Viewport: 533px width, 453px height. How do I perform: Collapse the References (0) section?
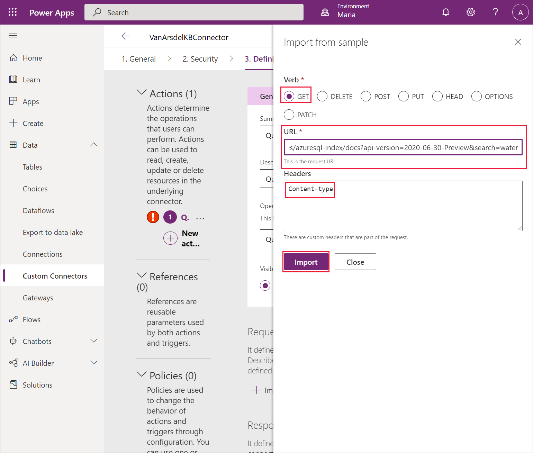pyautogui.click(x=142, y=275)
